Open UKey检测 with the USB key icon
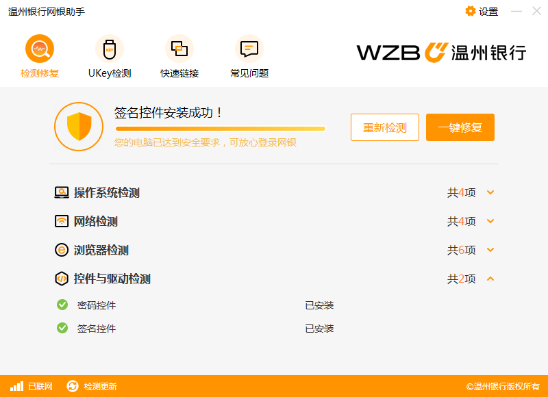548x397 pixels. pyautogui.click(x=110, y=48)
